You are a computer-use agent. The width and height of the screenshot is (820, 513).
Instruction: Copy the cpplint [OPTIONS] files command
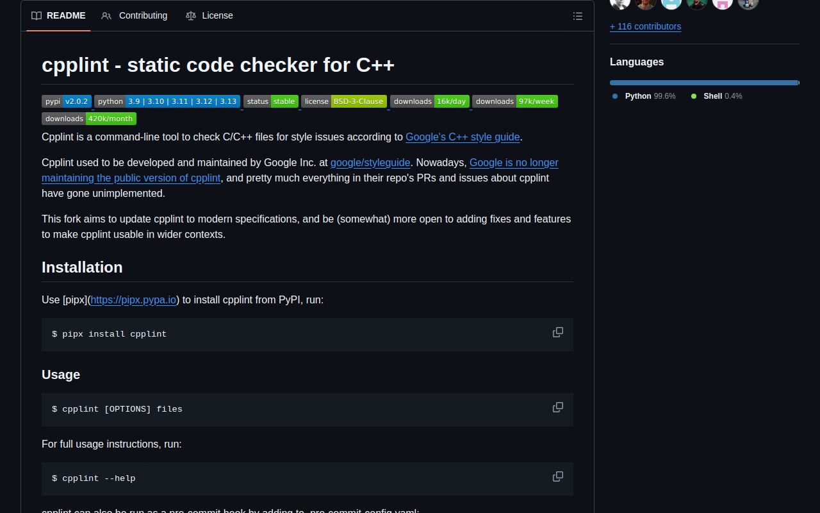[558, 407]
